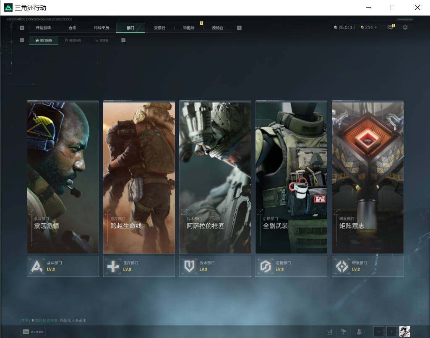The height and width of the screenshot is (338, 430).
Task: Click the world chat message line
Action: [53, 320]
